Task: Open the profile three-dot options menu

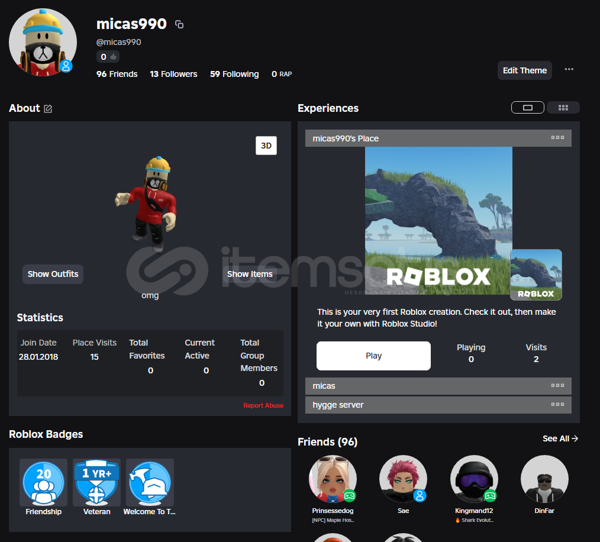Action: click(x=569, y=69)
